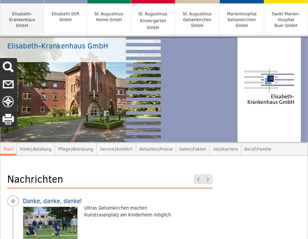The image size is (308, 239).
Task: Switch to the Klinik|Abteilung tab
Action: [36, 149]
